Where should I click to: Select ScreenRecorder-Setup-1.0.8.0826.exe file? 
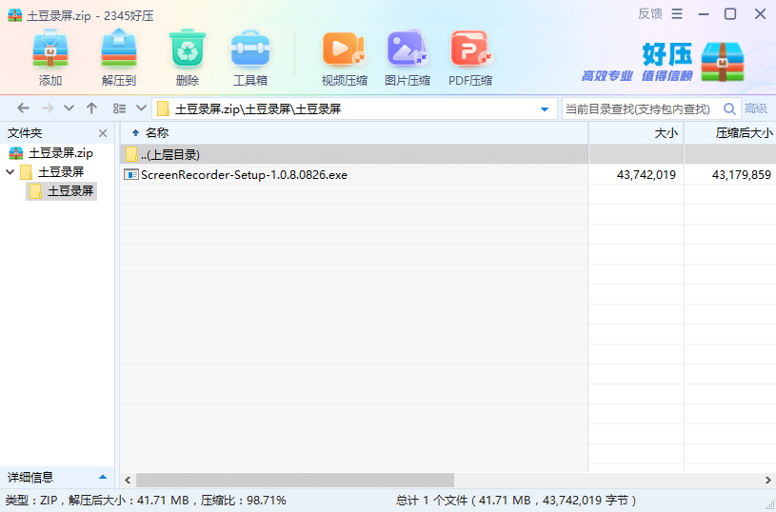pos(244,174)
